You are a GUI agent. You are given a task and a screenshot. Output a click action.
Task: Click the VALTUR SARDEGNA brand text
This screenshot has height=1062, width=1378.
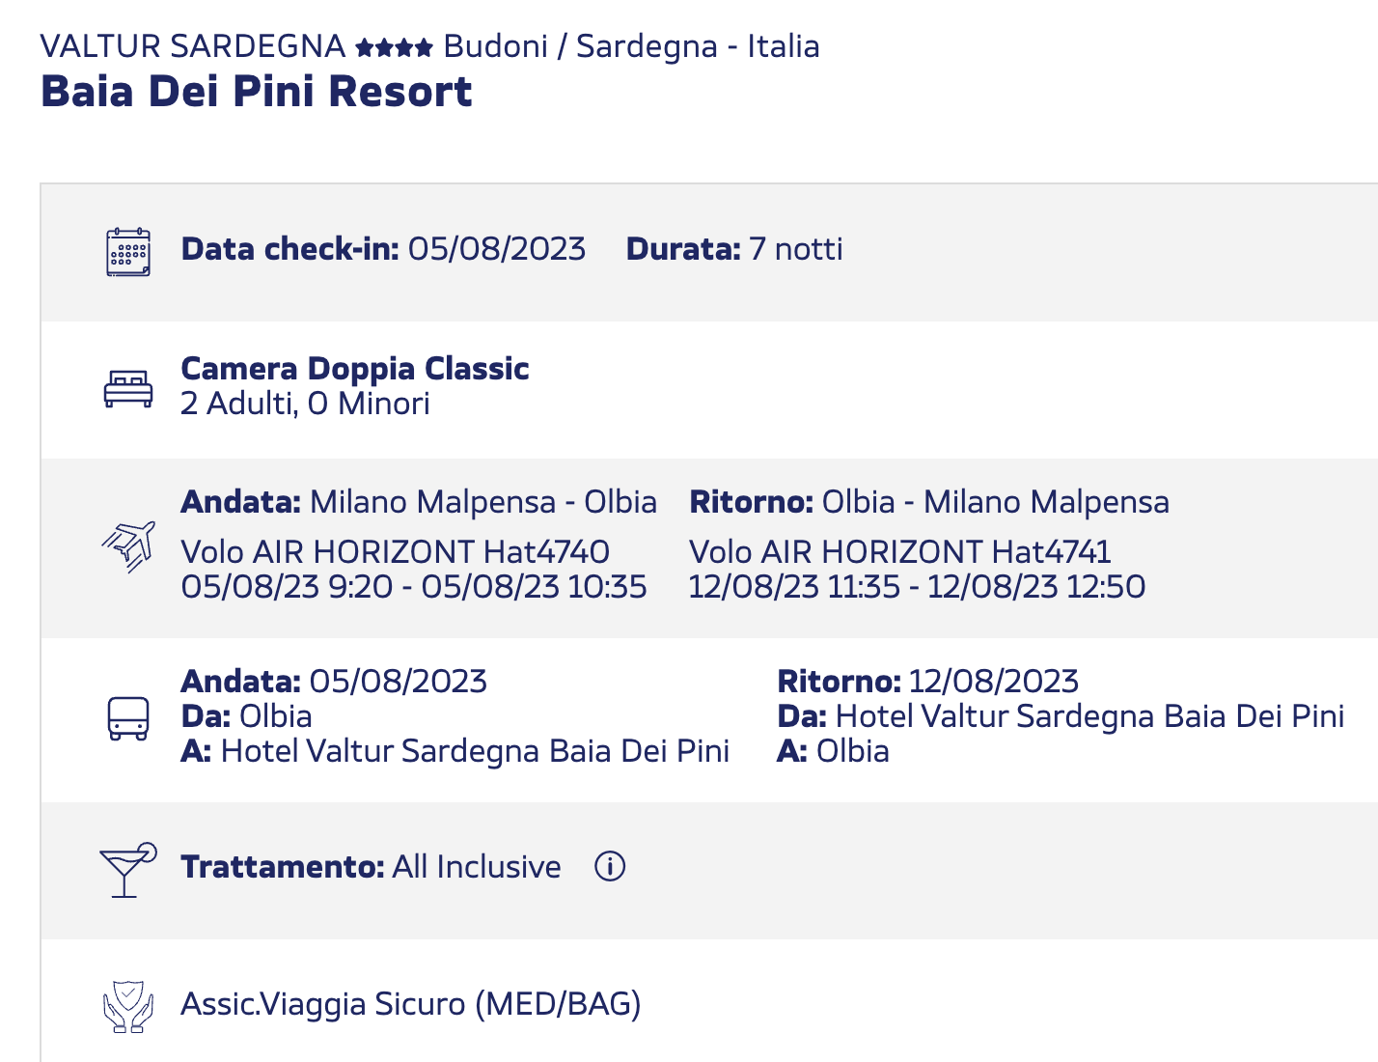tap(193, 46)
